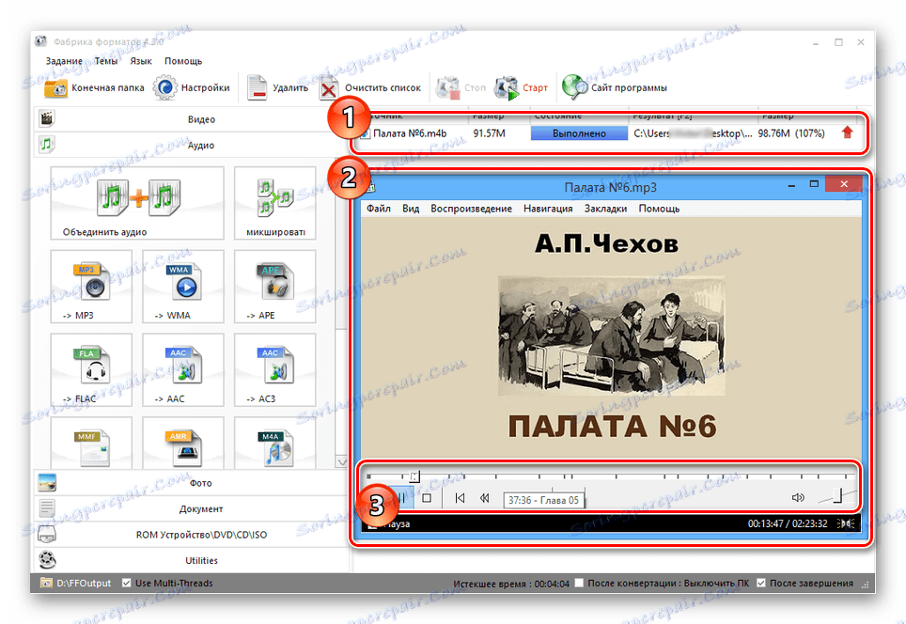Choose the -> WMA conversion icon

tap(183, 286)
